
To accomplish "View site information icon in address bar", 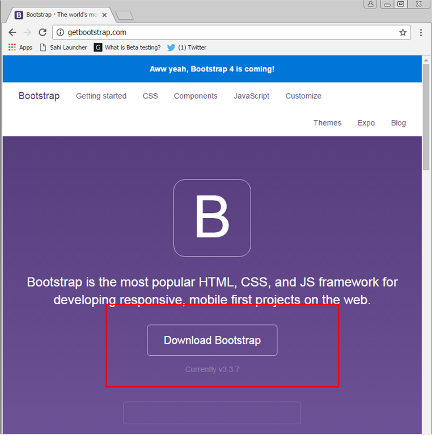I will point(60,32).
